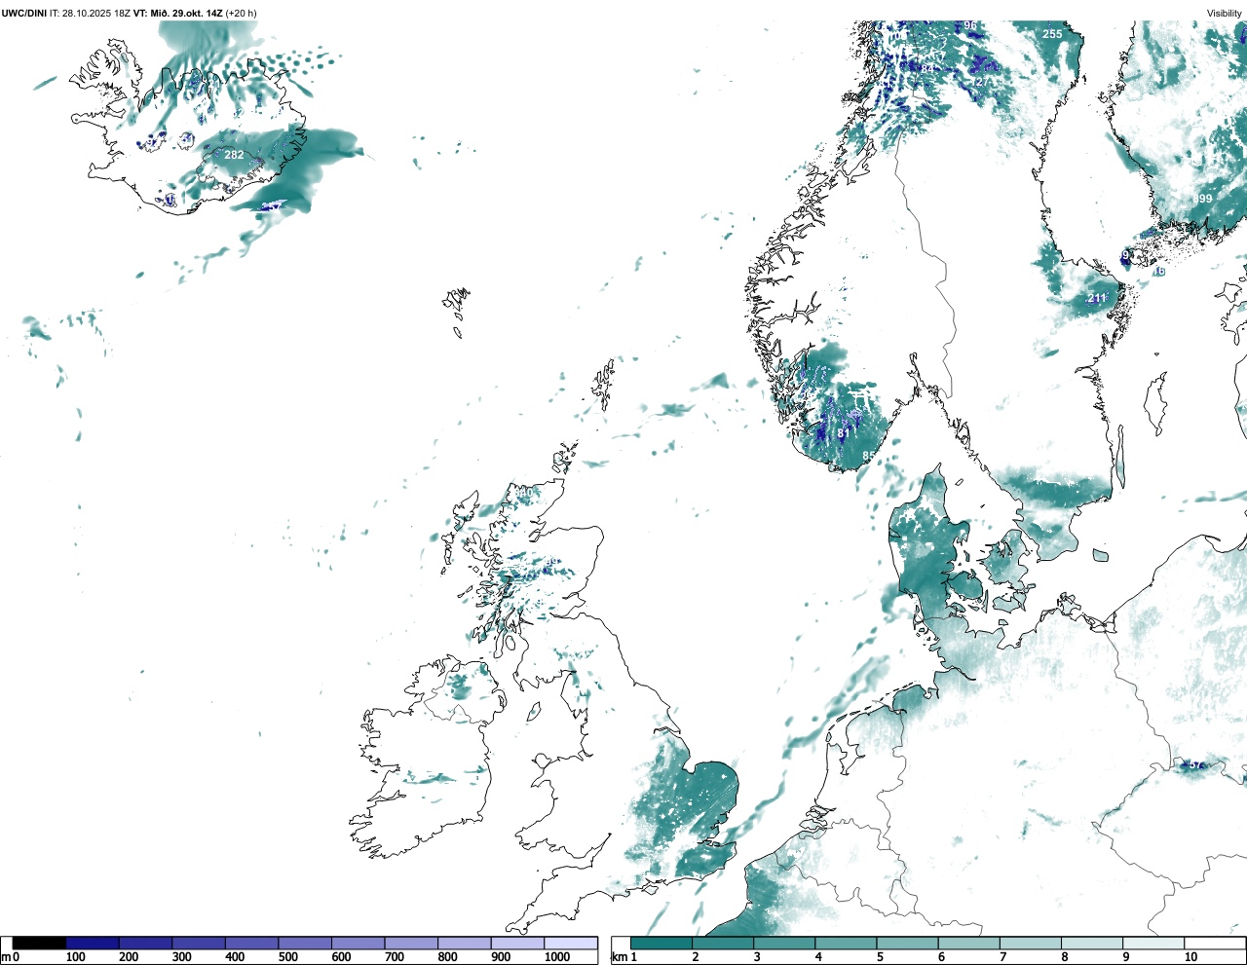Click the 7–8 km legend swatch
The height and width of the screenshot is (965, 1247).
point(1030,943)
